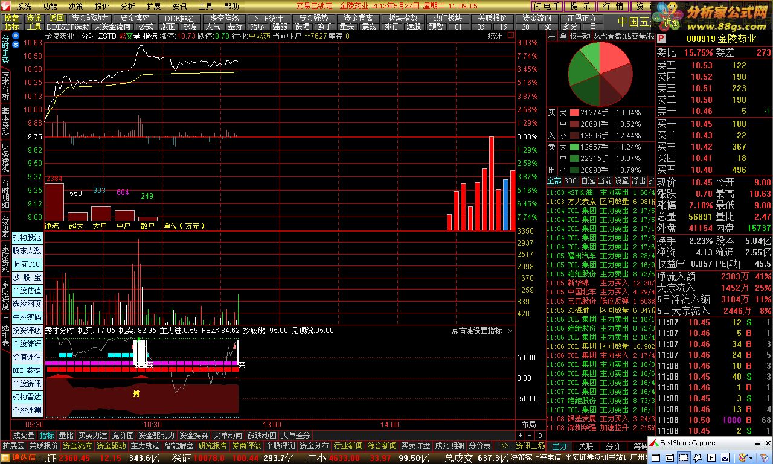The width and height of the screenshot is (773, 464).
Task: Switch to 买卖力道 indicator tab
Action: [92, 436]
